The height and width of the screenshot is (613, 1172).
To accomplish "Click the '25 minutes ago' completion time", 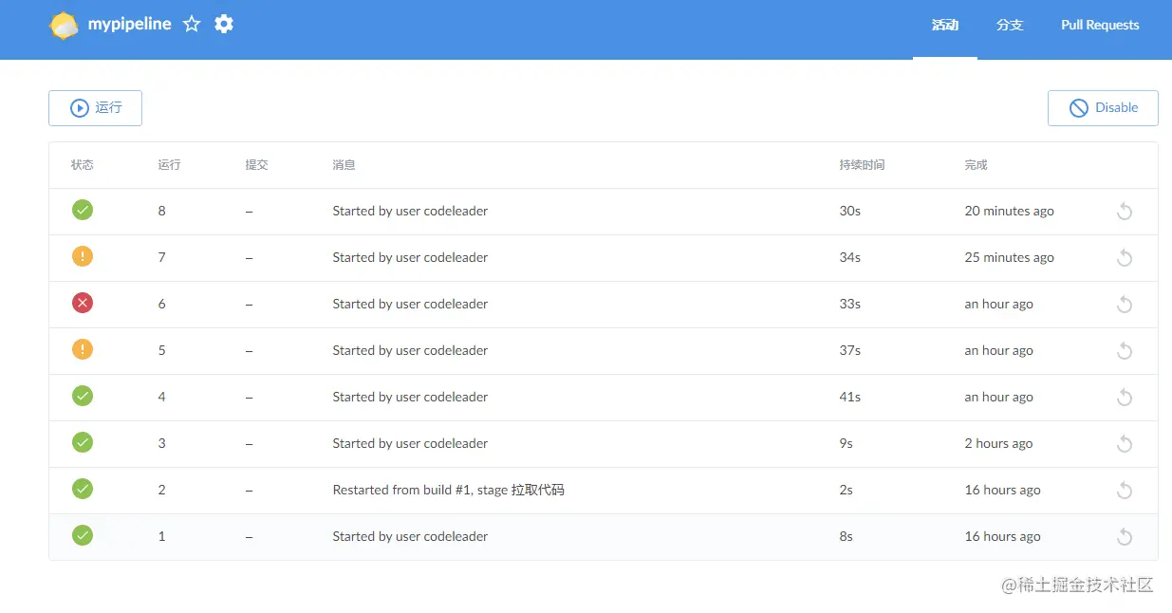I will tap(1010, 257).
